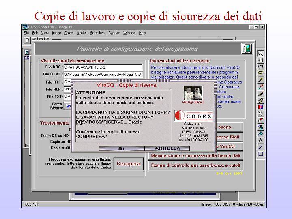Restore the Paint Shop Pro window
292x219 pixels.
click(256, 27)
